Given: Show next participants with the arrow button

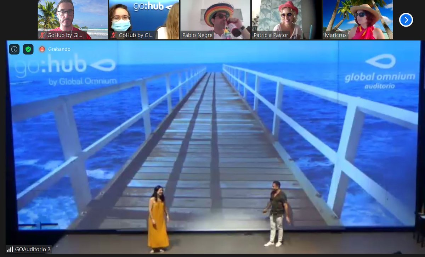Looking at the screenshot, I should coord(406,20).
